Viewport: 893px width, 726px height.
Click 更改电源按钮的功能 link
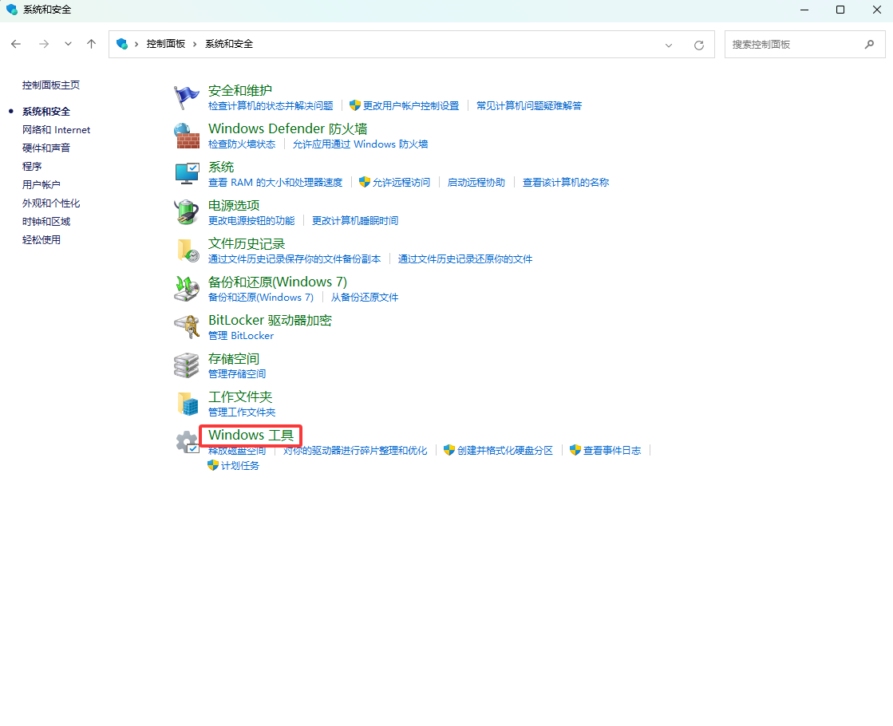251,221
